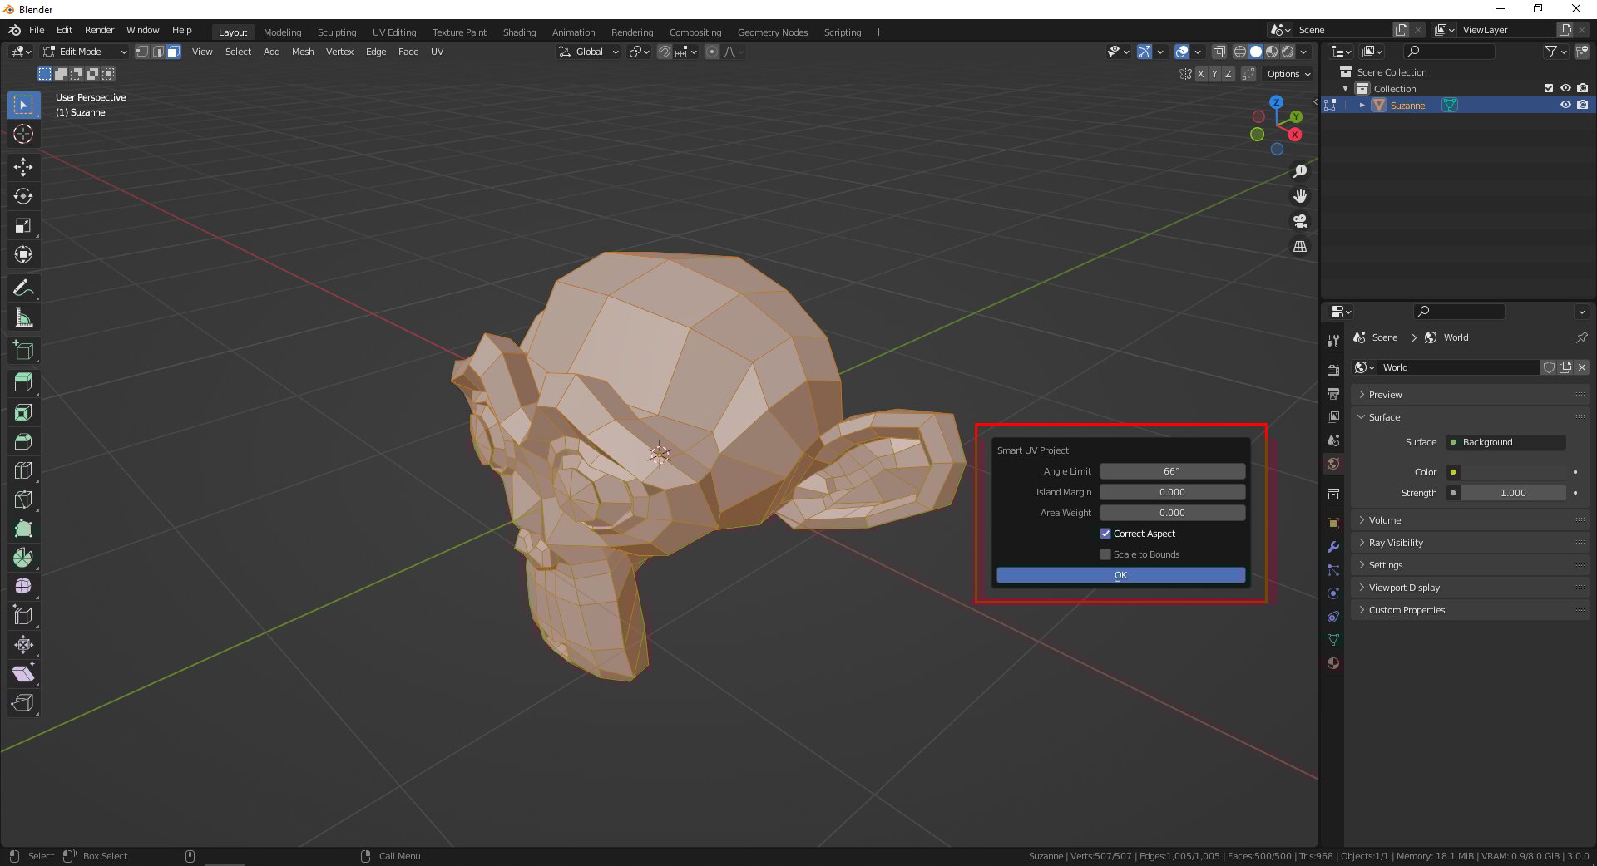Open the Material Properties tab

1333,663
